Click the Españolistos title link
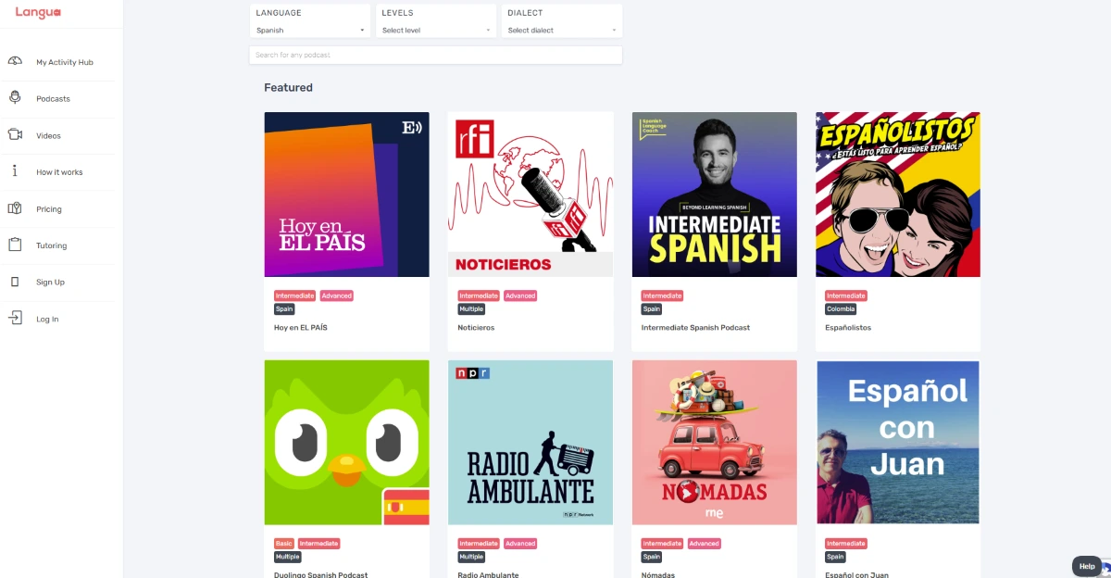 (x=848, y=328)
